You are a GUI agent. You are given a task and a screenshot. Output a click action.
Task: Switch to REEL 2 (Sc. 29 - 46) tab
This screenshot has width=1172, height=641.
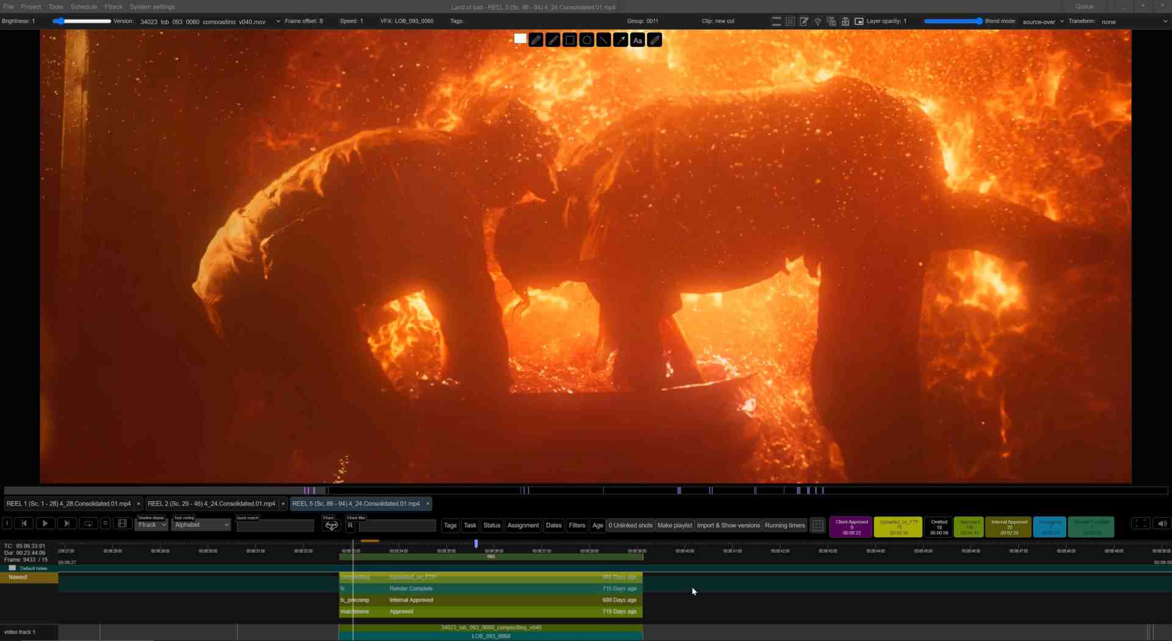click(211, 504)
